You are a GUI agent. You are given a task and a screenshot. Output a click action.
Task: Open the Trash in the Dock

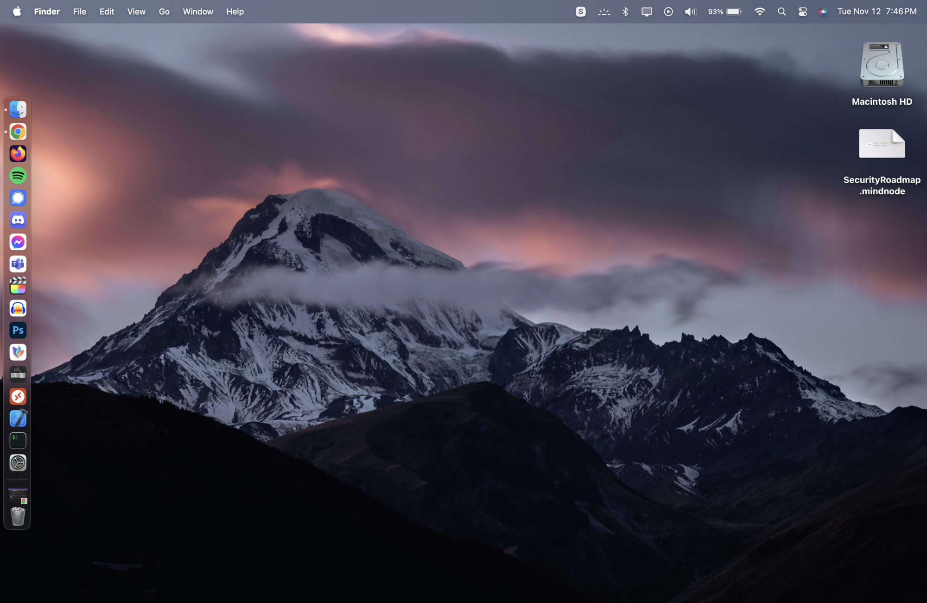[x=18, y=516]
